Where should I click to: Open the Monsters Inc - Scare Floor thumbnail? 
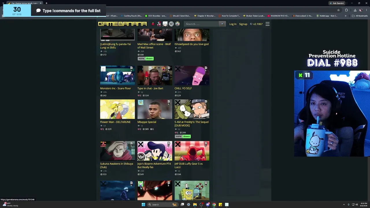click(117, 75)
